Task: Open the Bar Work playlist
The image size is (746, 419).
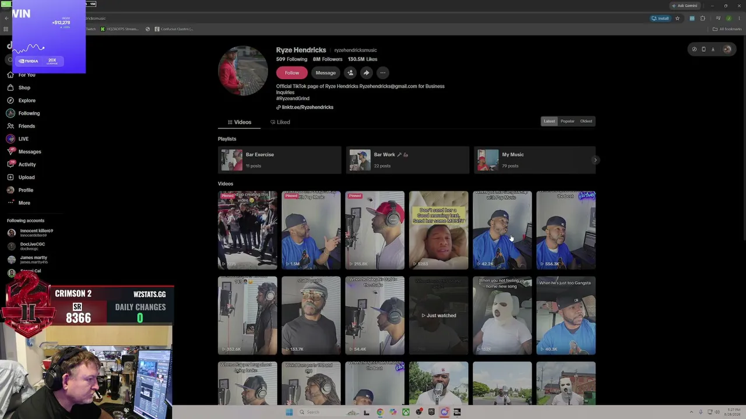Action: click(x=407, y=160)
